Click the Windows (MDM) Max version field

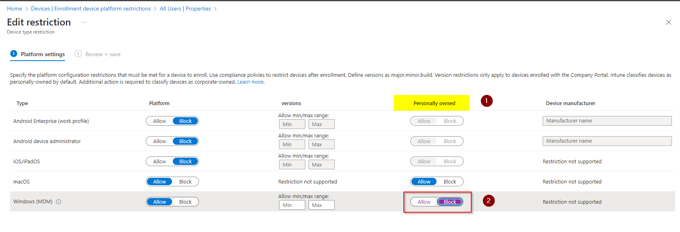coord(321,205)
